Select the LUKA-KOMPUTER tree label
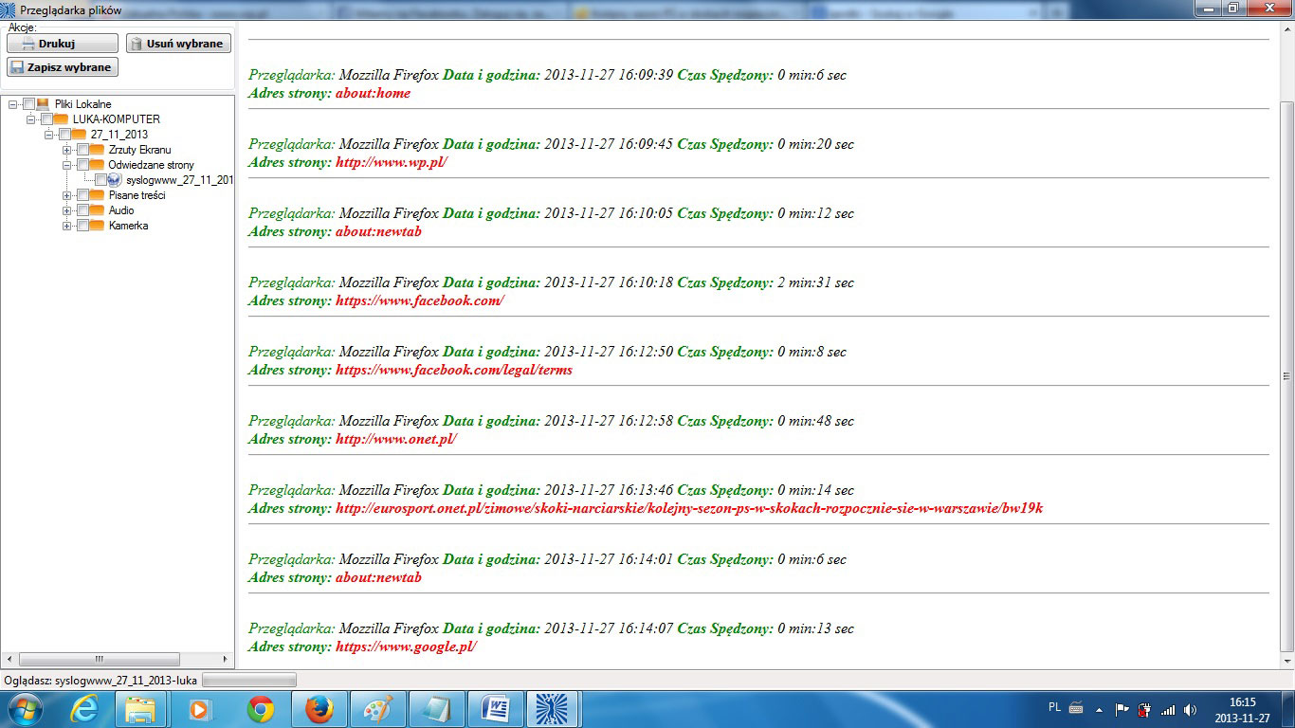This screenshot has height=728, width=1295. (116, 119)
